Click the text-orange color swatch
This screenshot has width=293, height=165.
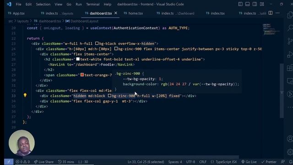[x=82, y=75]
